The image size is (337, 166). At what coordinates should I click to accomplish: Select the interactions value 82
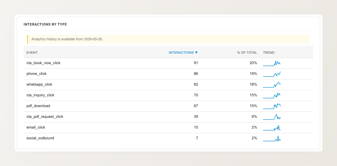click(x=196, y=84)
